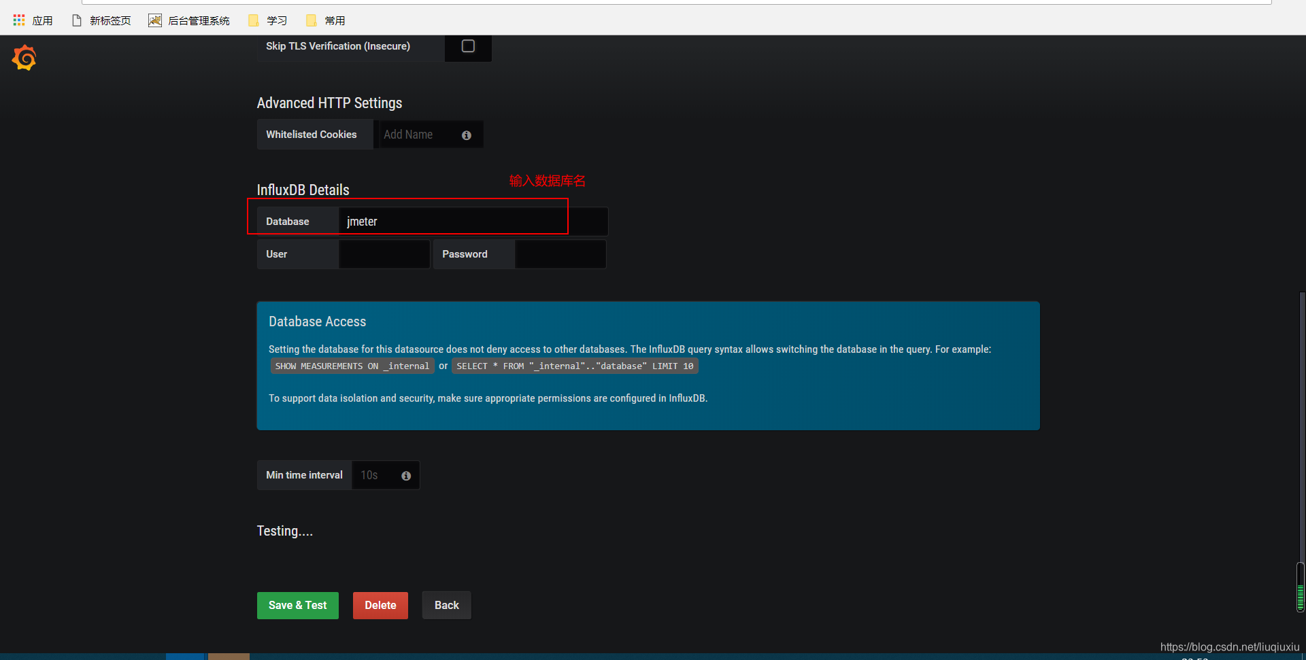Click the User input field
This screenshot has height=660, width=1306.
point(384,254)
